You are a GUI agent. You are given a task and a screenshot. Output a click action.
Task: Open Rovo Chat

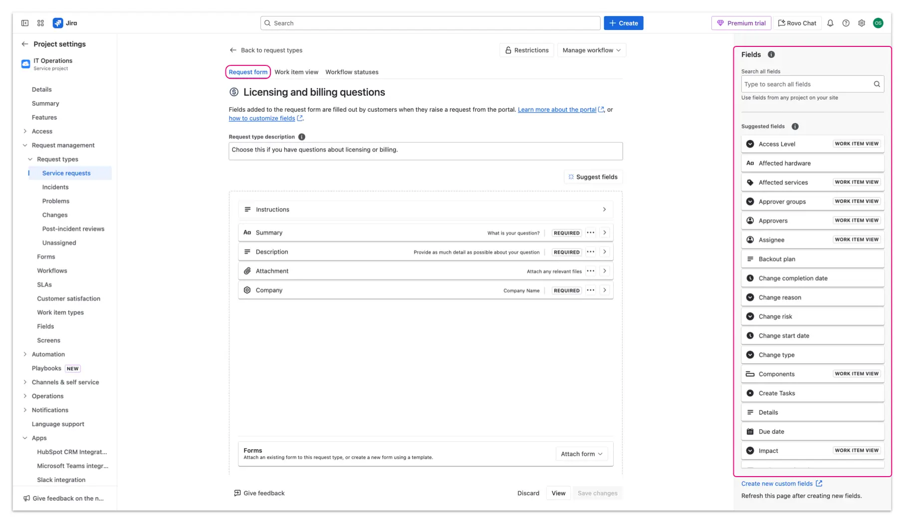click(x=797, y=23)
